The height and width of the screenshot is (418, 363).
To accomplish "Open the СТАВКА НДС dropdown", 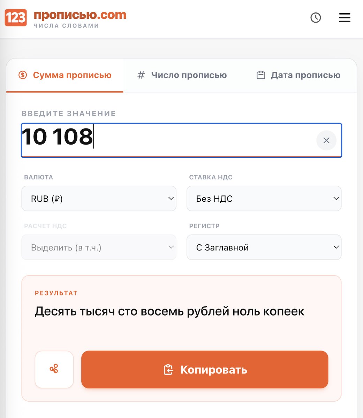I will 264,199.
